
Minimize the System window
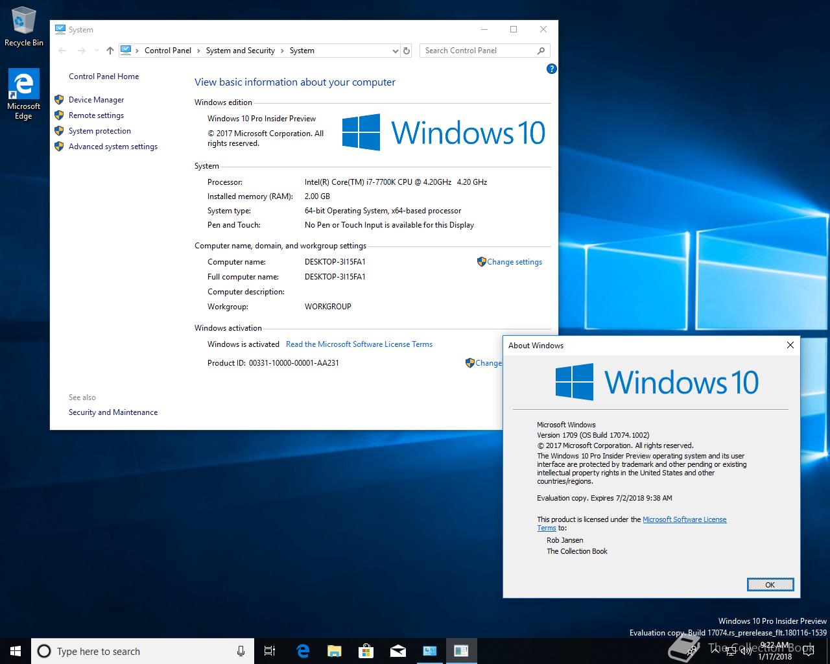484,29
